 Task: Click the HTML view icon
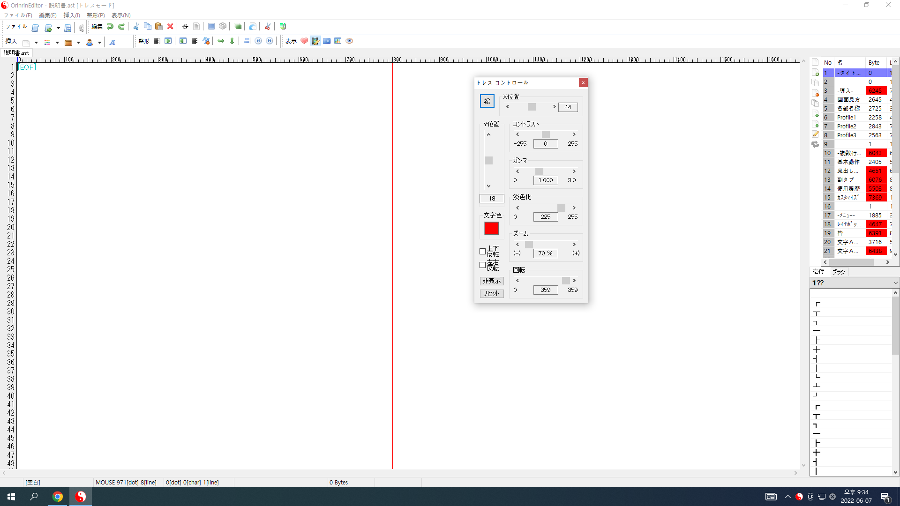pos(327,41)
